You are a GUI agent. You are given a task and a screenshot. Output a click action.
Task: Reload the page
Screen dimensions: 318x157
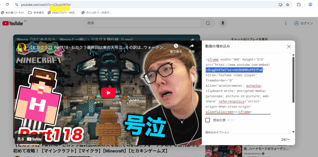[x=7, y=5]
